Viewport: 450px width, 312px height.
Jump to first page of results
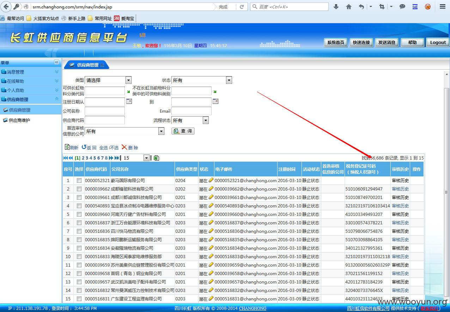(x=65, y=158)
